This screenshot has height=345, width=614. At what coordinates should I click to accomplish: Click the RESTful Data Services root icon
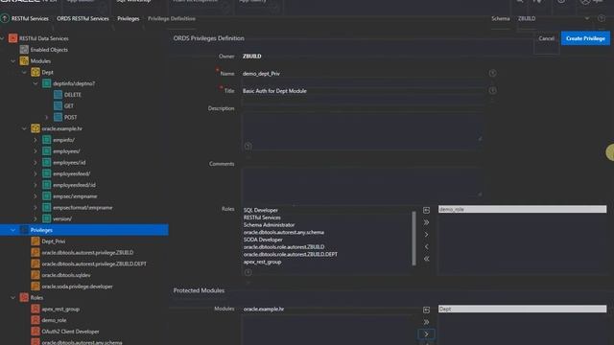click(x=12, y=38)
